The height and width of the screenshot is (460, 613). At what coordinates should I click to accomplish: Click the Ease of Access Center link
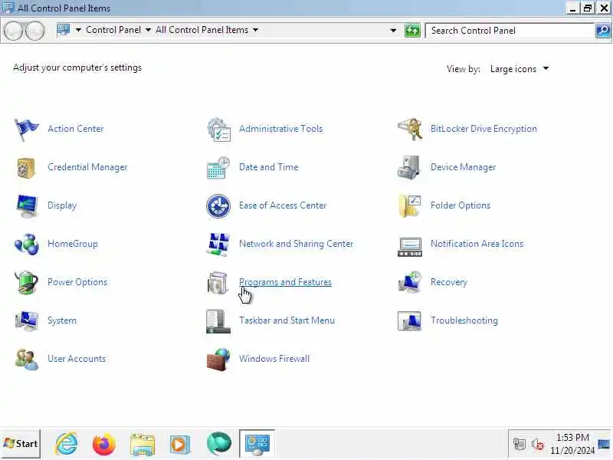[x=283, y=205]
